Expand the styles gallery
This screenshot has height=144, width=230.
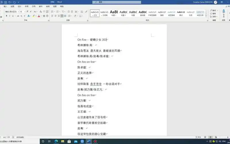pos(206,16)
